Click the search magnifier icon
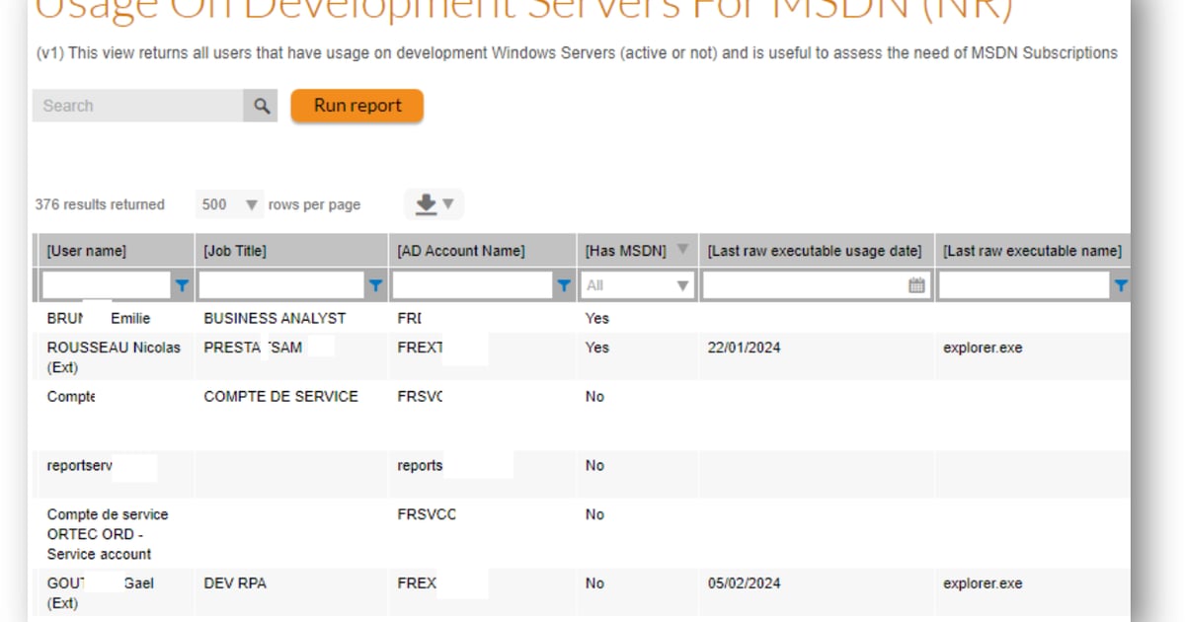 click(x=260, y=105)
